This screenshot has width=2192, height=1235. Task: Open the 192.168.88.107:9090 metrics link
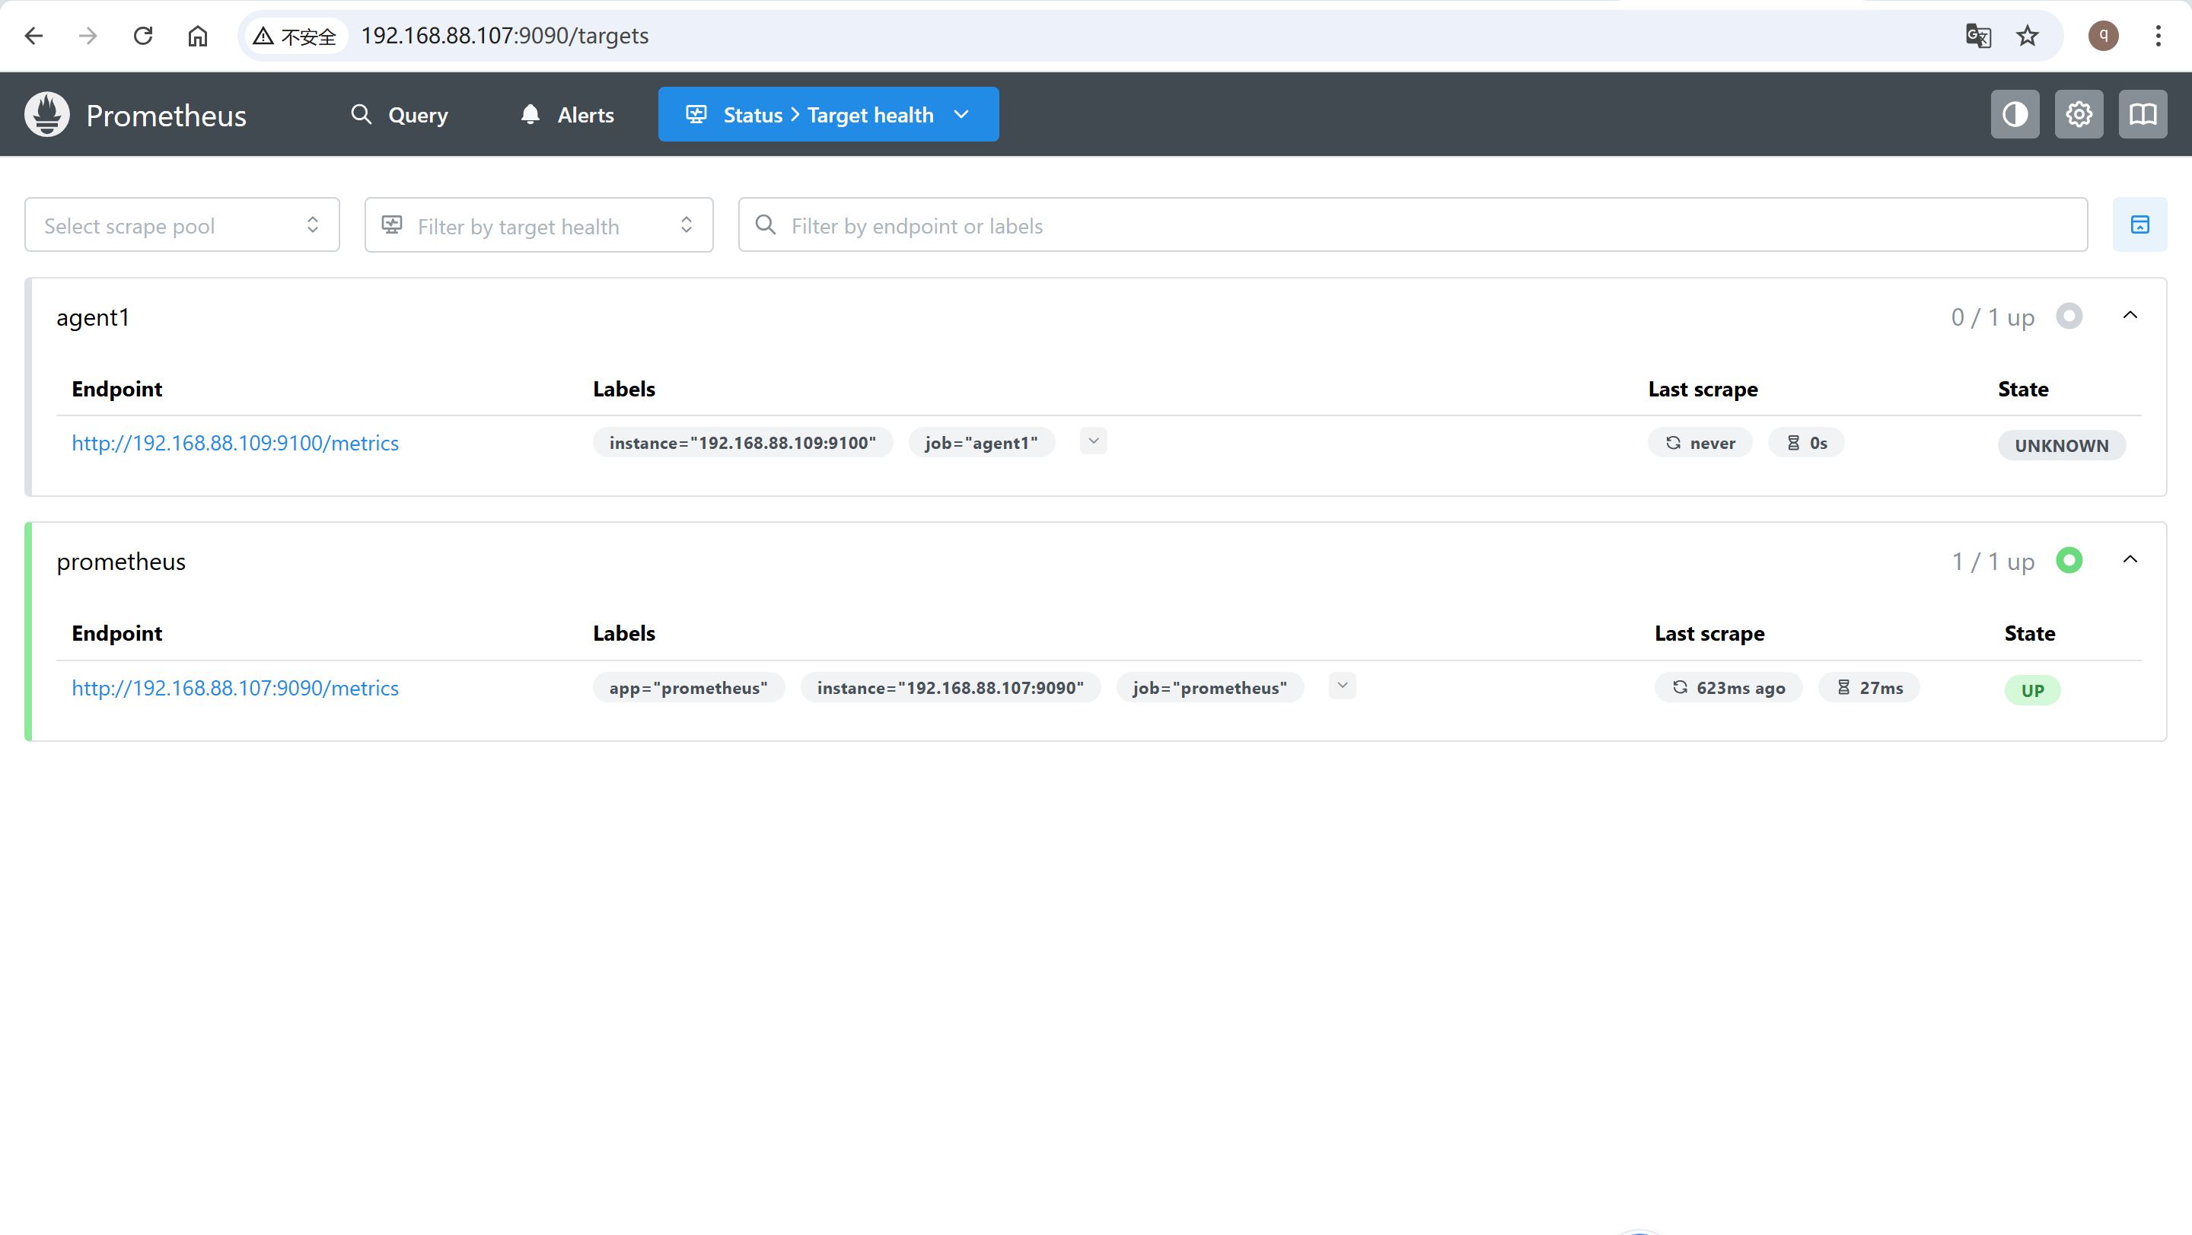tap(235, 688)
